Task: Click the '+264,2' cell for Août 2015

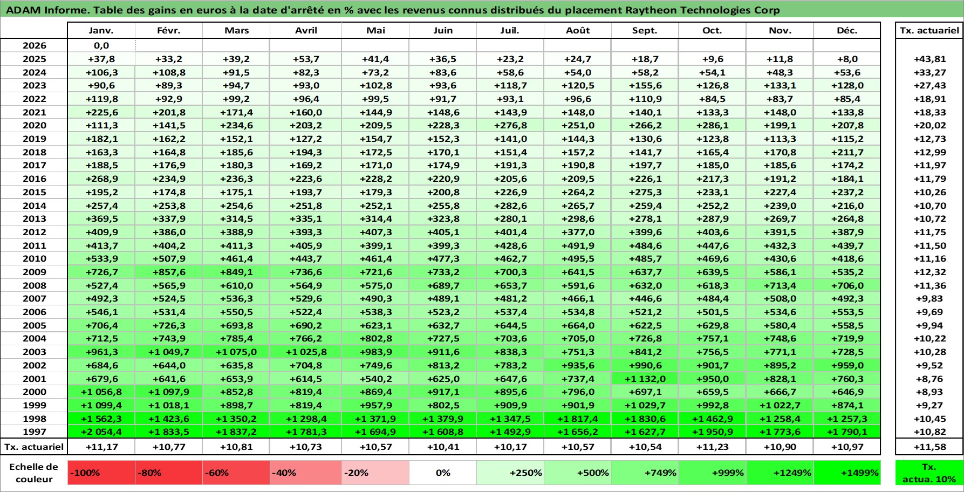Action: pos(578,192)
